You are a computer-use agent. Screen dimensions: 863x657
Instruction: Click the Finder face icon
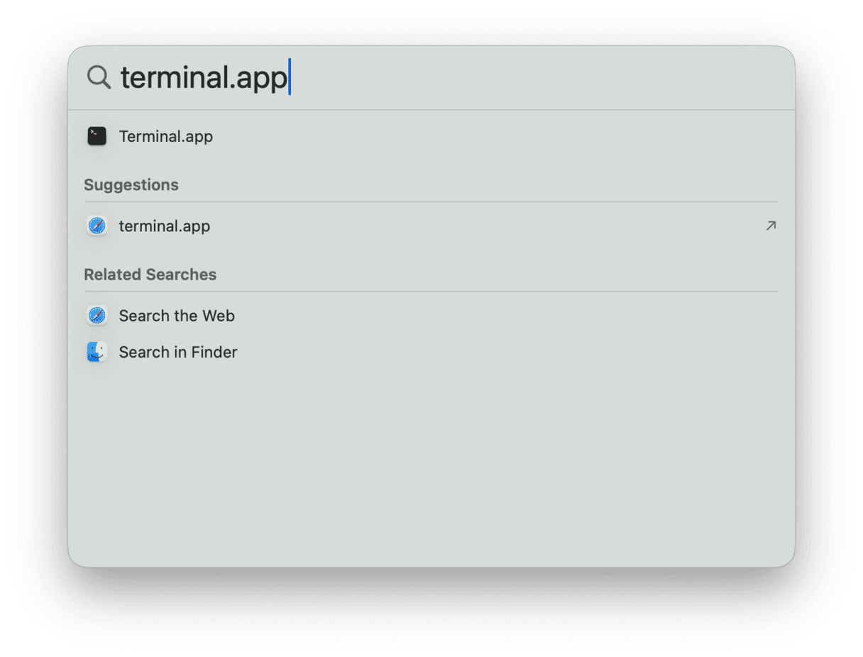(97, 352)
